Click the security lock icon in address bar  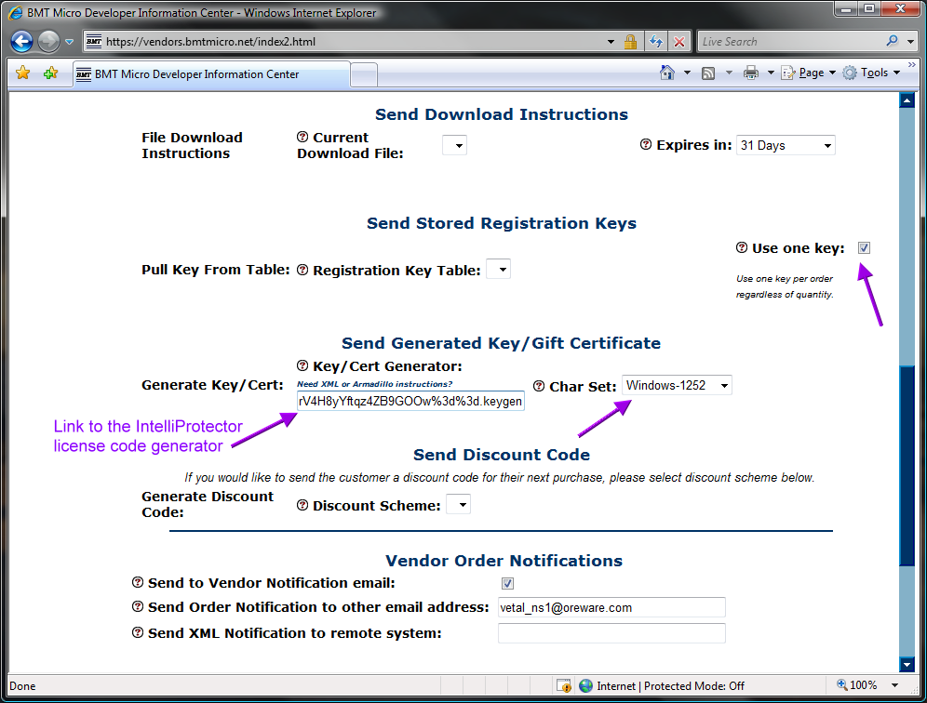click(630, 42)
